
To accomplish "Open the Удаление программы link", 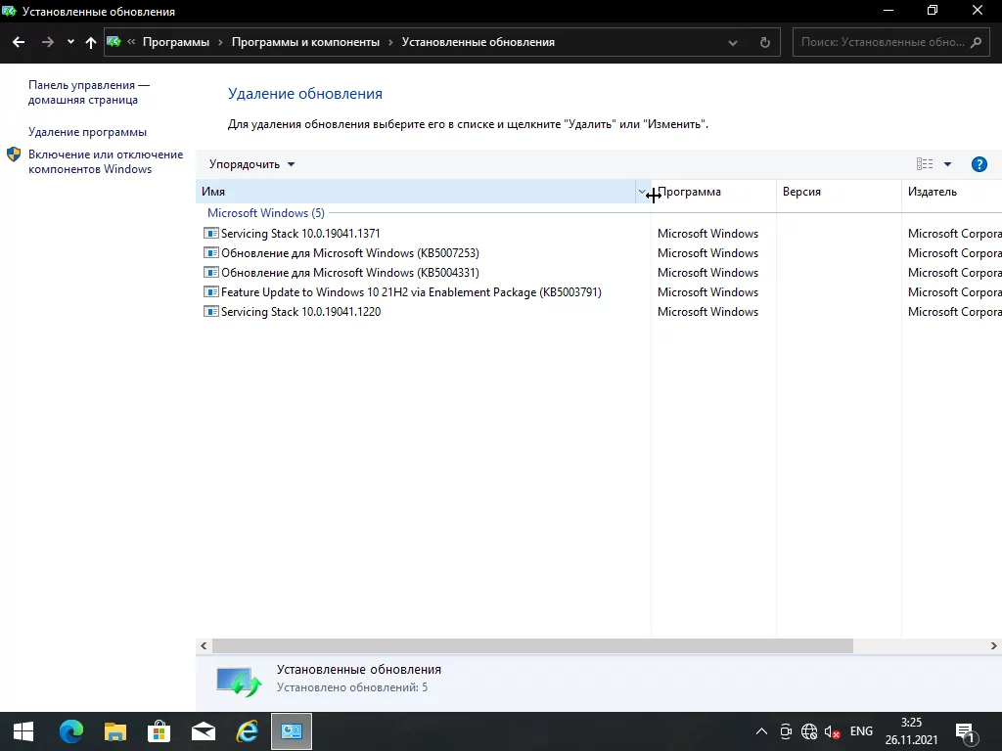I will coord(87,132).
